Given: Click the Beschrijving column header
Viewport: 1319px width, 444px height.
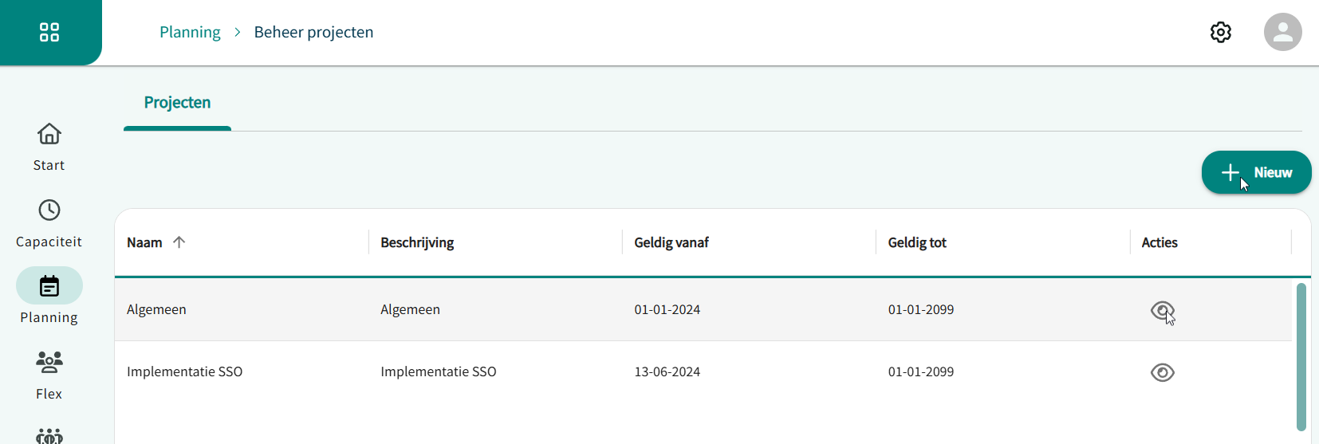Looking at the screenshot, I should click(x=417, y=242).
